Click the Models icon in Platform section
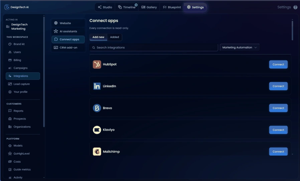The image size is (300, 181). [10, 146]
